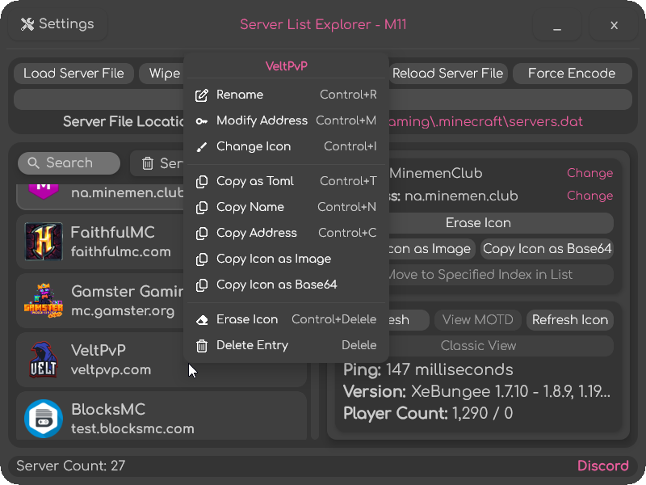Open the Settings button

pyautogui.click(x=57, y=24)
